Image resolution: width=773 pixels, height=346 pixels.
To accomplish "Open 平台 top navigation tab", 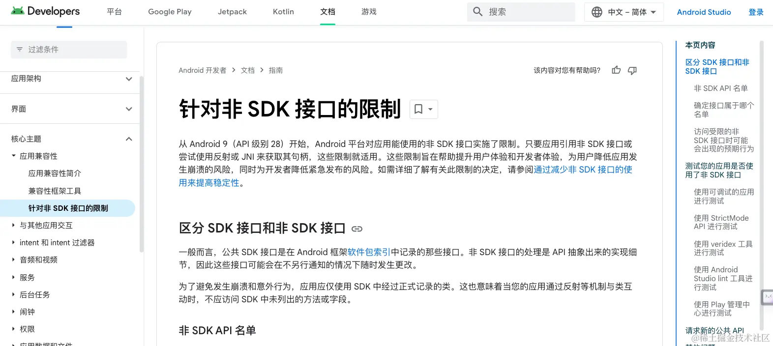I will [114, 12].
